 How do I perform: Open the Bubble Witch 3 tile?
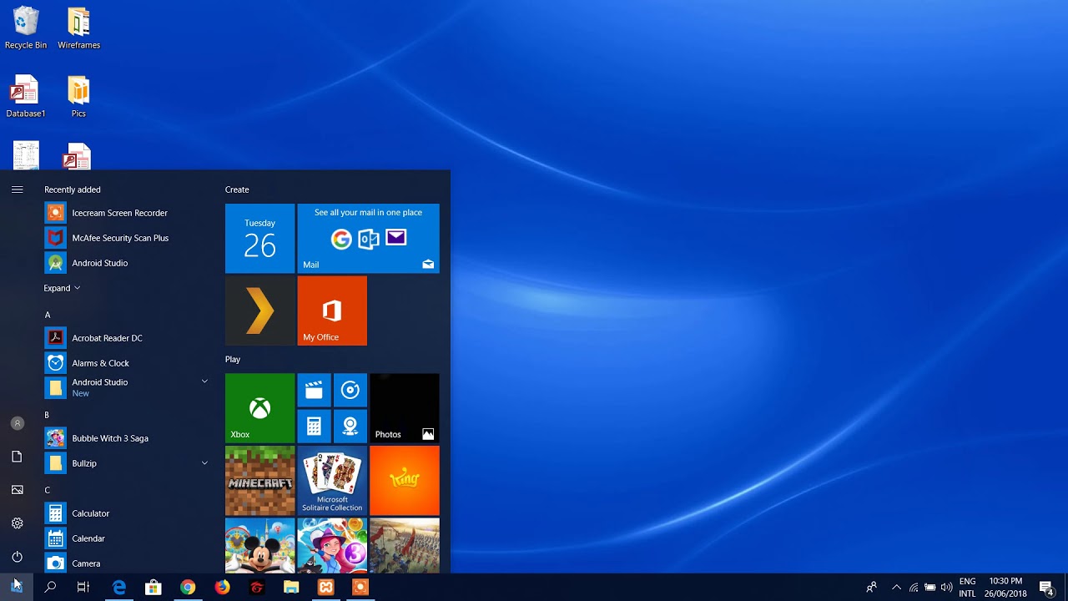click(x=332, y=546)
